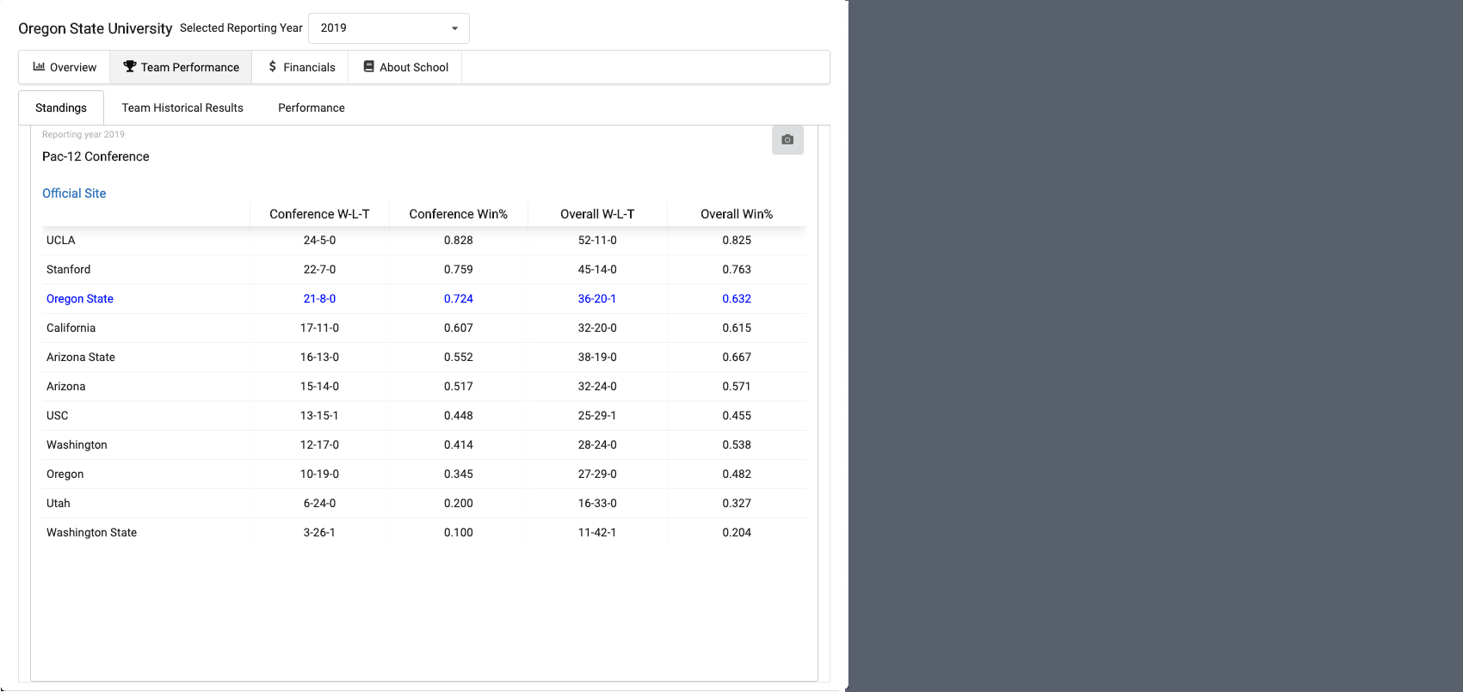Select the Stanford row name

click(69, 269)
